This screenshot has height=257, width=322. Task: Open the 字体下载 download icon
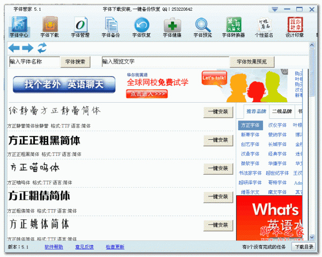50,27
